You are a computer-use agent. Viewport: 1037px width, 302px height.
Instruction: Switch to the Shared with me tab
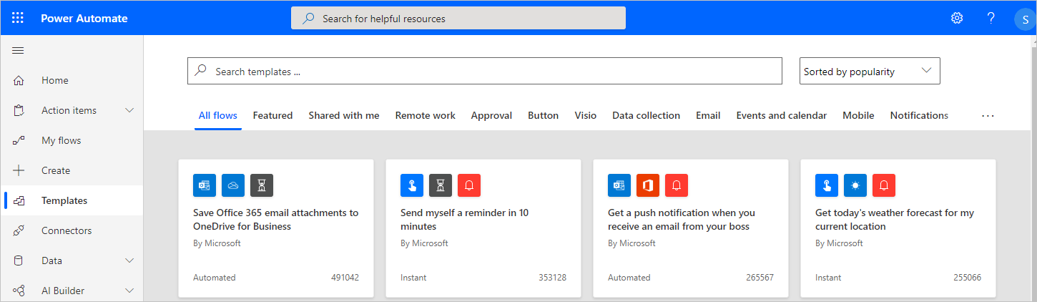344,115
